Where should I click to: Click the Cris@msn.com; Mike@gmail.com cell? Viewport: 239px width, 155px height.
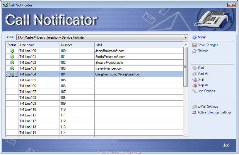pos(139,74)
